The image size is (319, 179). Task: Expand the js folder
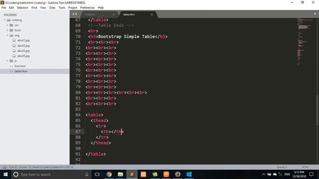click(x=7, y=61)
